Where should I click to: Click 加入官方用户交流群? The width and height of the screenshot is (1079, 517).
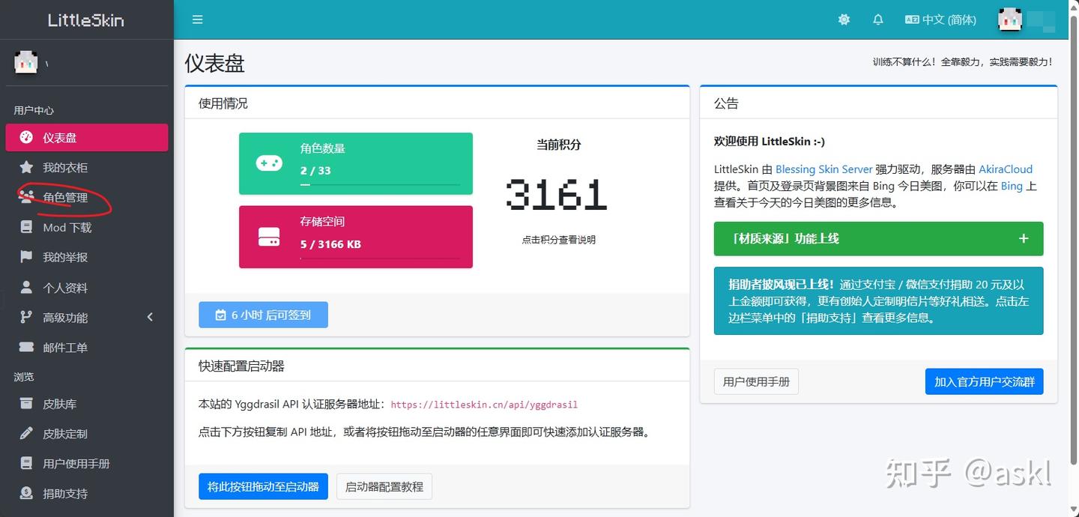[984, 381]
